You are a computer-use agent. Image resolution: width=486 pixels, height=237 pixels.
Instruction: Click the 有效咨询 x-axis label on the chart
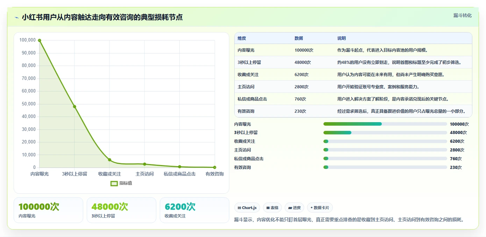click(214, 174)
